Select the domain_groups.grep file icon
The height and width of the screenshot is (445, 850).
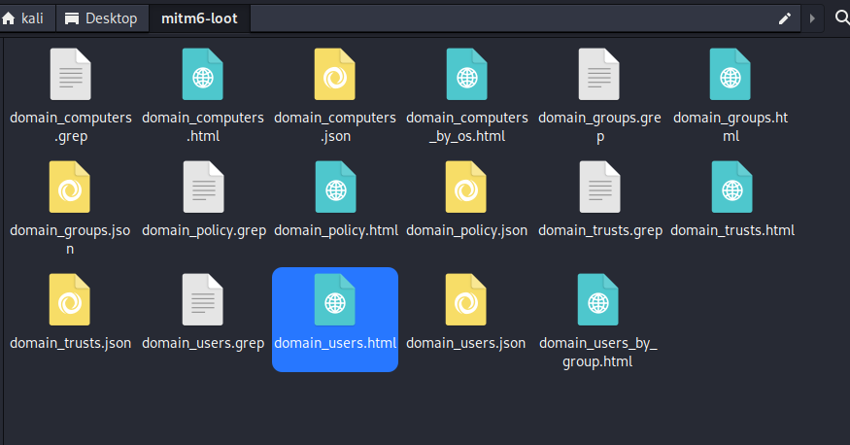click(x=599, y=74)
